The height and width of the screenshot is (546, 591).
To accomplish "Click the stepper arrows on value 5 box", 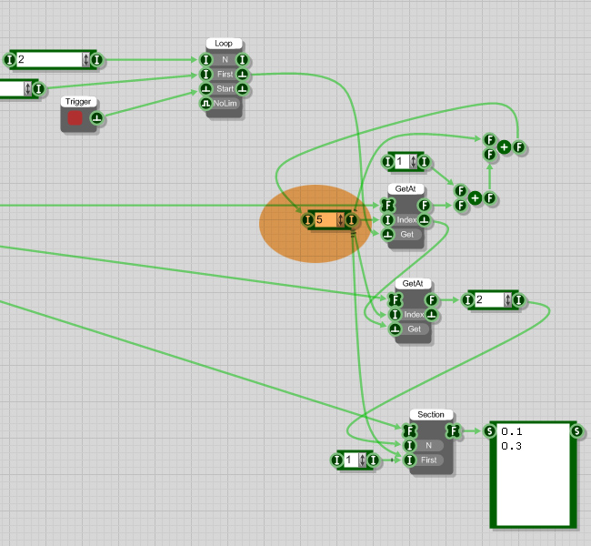I will [x=341, y=220].
